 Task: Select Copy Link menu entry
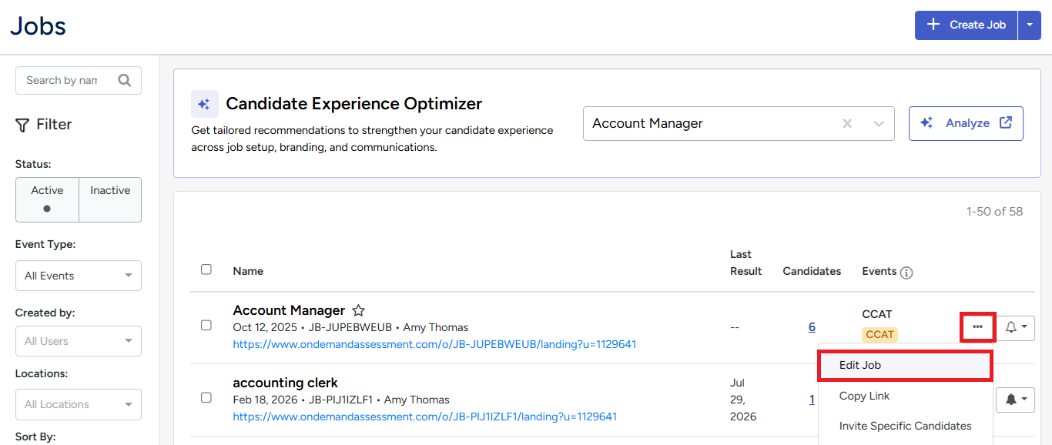[x=864, y=396]
